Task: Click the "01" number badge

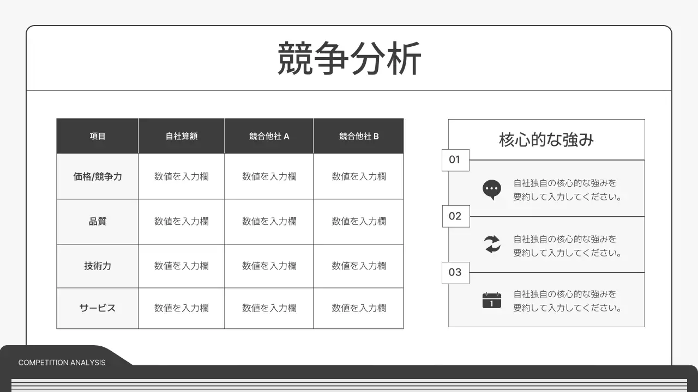Action: tap(455, 160)
